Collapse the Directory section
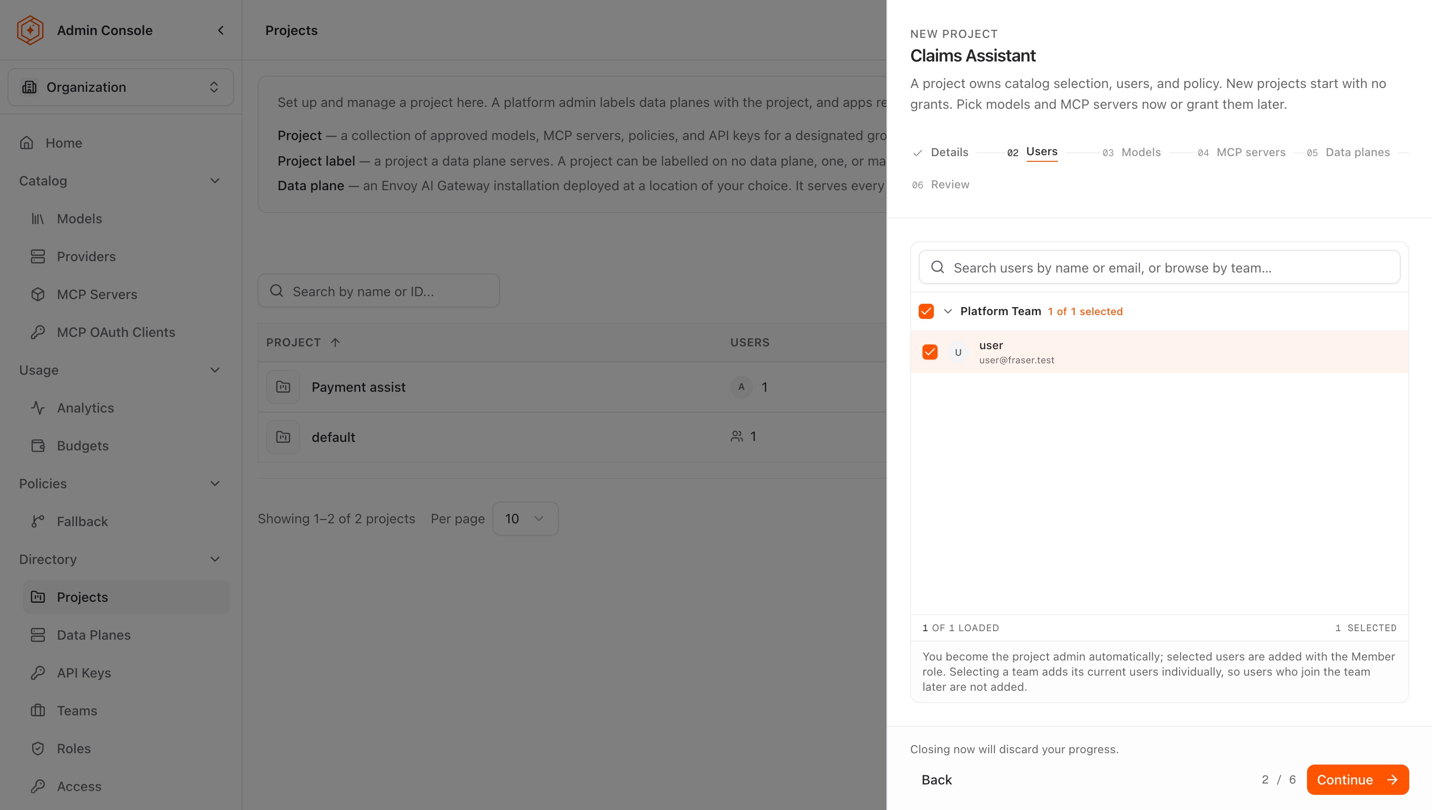Viewport: 1432px width, 810px height. 215,559
